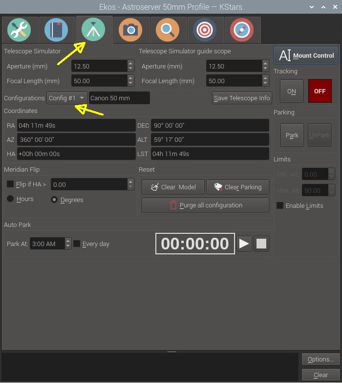
Task: Edit the meridian flip HA value field
Action: [89, 184]
